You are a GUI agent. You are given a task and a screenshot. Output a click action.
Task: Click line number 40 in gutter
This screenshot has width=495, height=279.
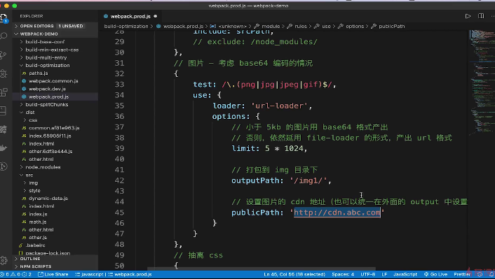tap(119, 159)
